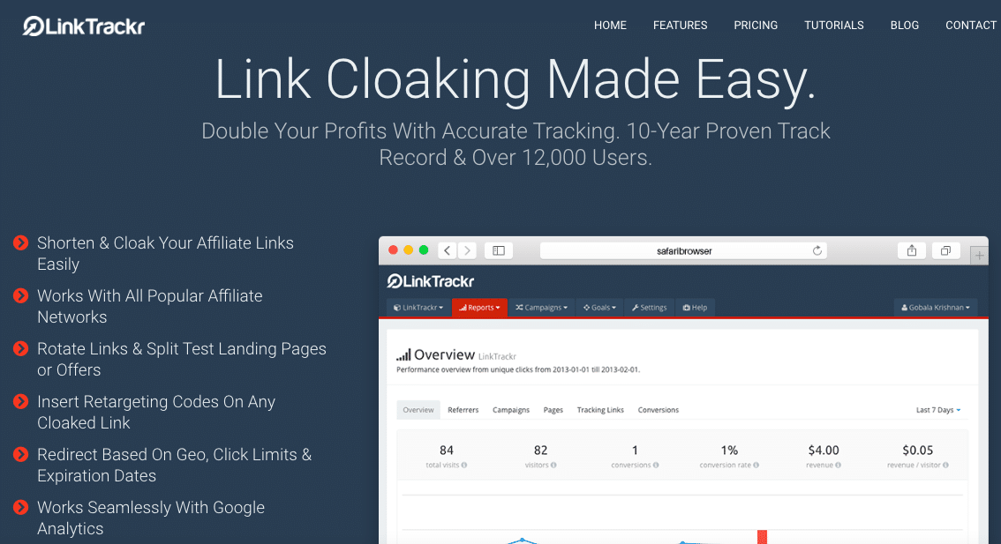Open the Last 7 Days dropdown
The width and height of the screenshot is (1001, 544).
point(937,410)
